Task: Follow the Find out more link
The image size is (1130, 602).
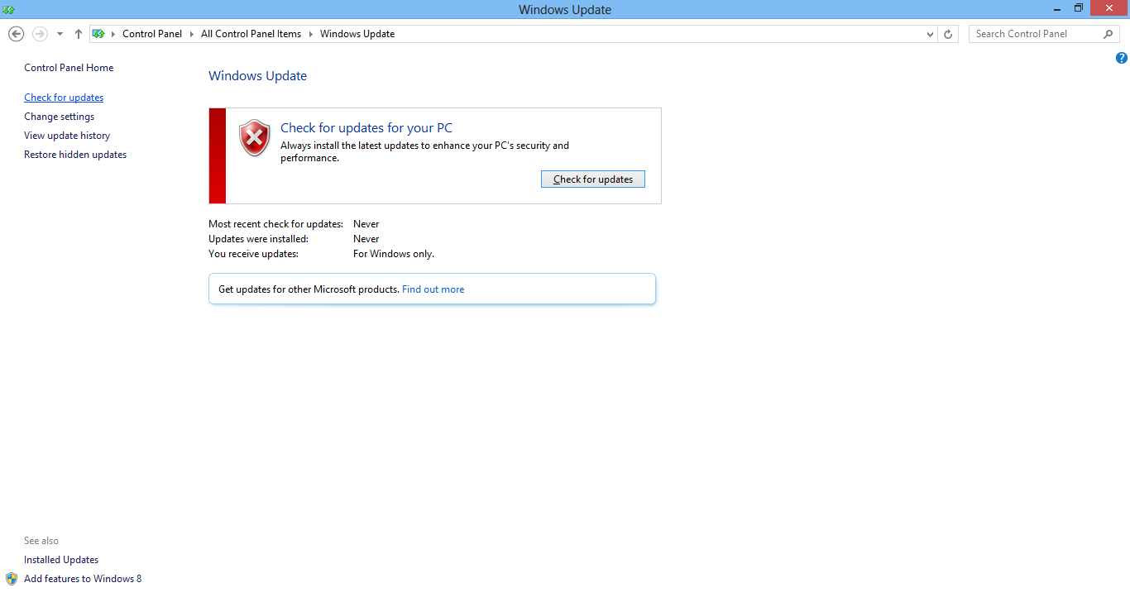Action: click(x=433, y=289)
